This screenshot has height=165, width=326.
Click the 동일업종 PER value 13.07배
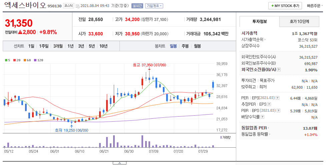pyautogui.click(x=310, y=128)
